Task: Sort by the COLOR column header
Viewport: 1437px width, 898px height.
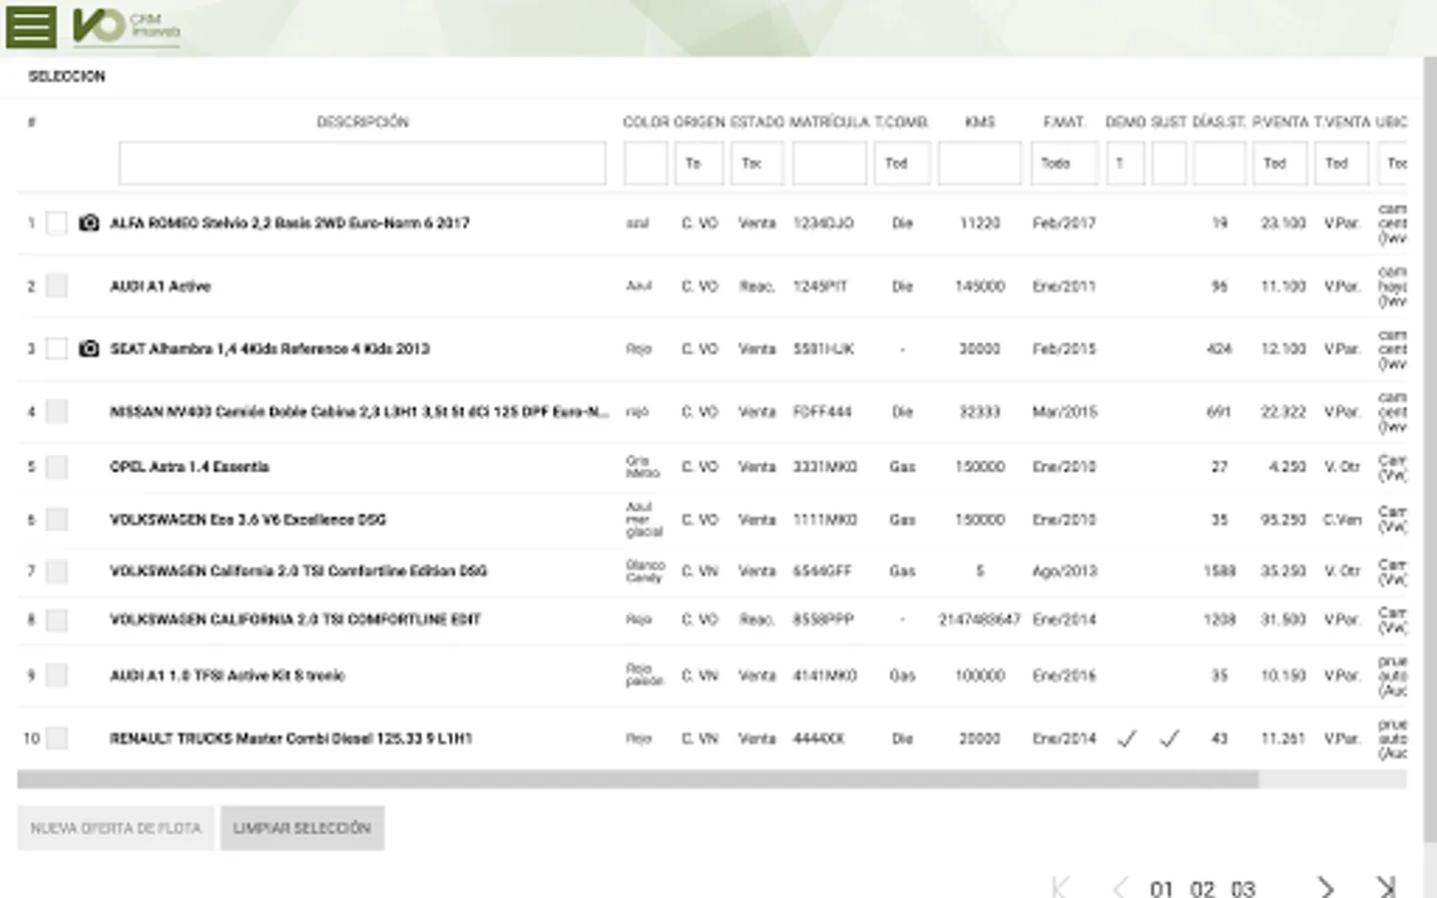Action: coord(646,122)
